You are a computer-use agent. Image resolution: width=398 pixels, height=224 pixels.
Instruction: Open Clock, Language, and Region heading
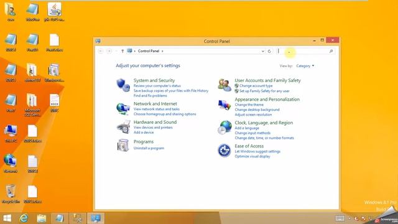point(264,123)
